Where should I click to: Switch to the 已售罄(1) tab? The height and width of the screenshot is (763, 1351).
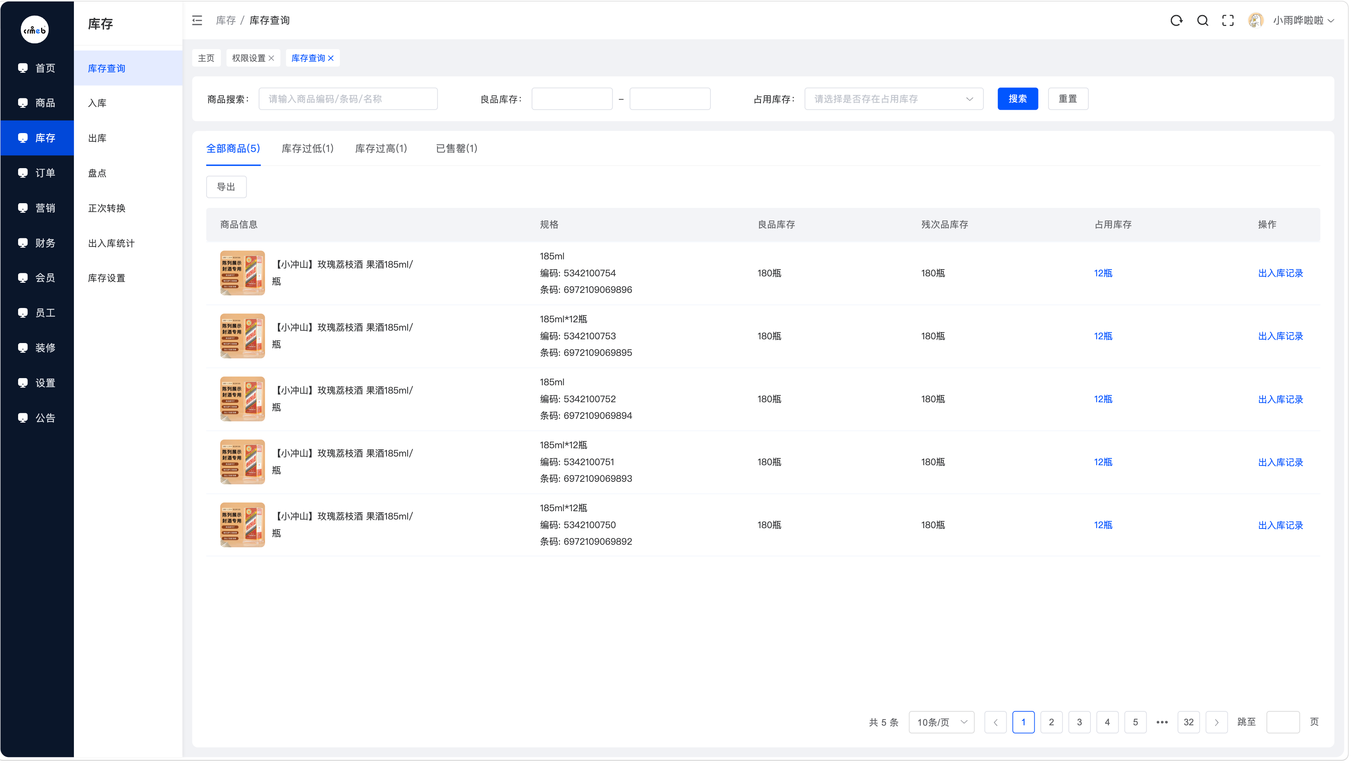(456, 149)
